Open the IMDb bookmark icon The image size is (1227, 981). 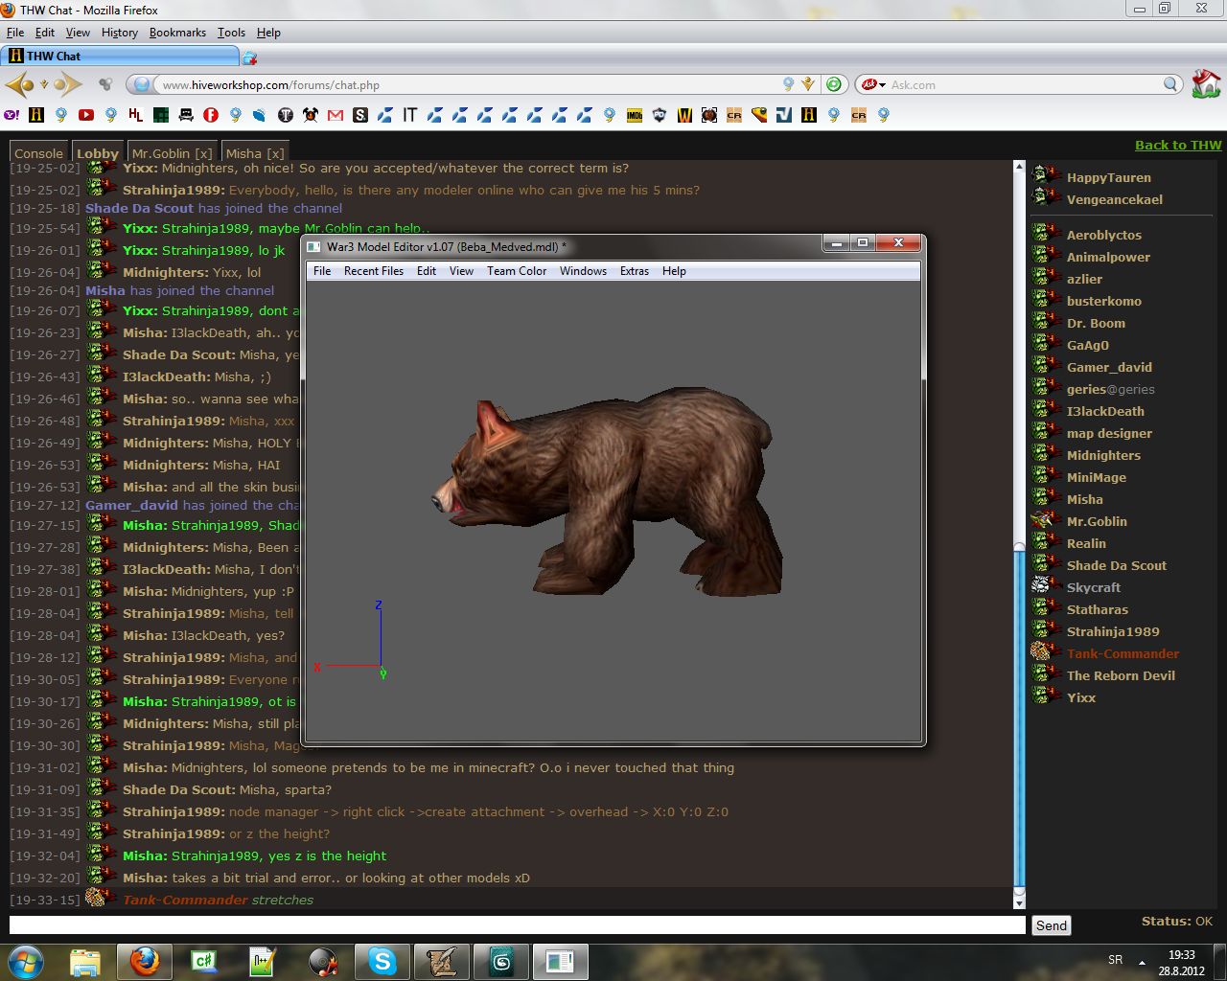pos(635,115)
